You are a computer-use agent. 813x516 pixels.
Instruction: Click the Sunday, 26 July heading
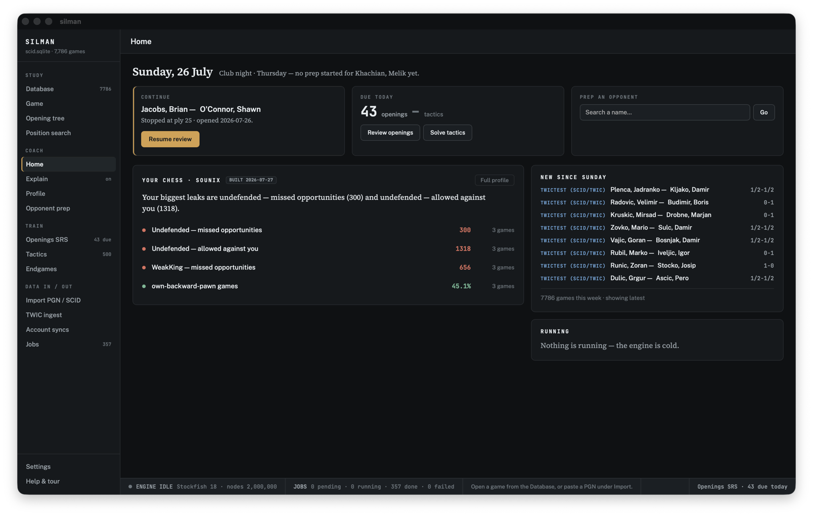point(172,72)
